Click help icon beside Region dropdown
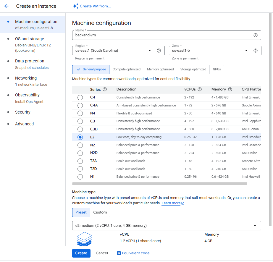273x262 pixels. click(x=159, y=51)
